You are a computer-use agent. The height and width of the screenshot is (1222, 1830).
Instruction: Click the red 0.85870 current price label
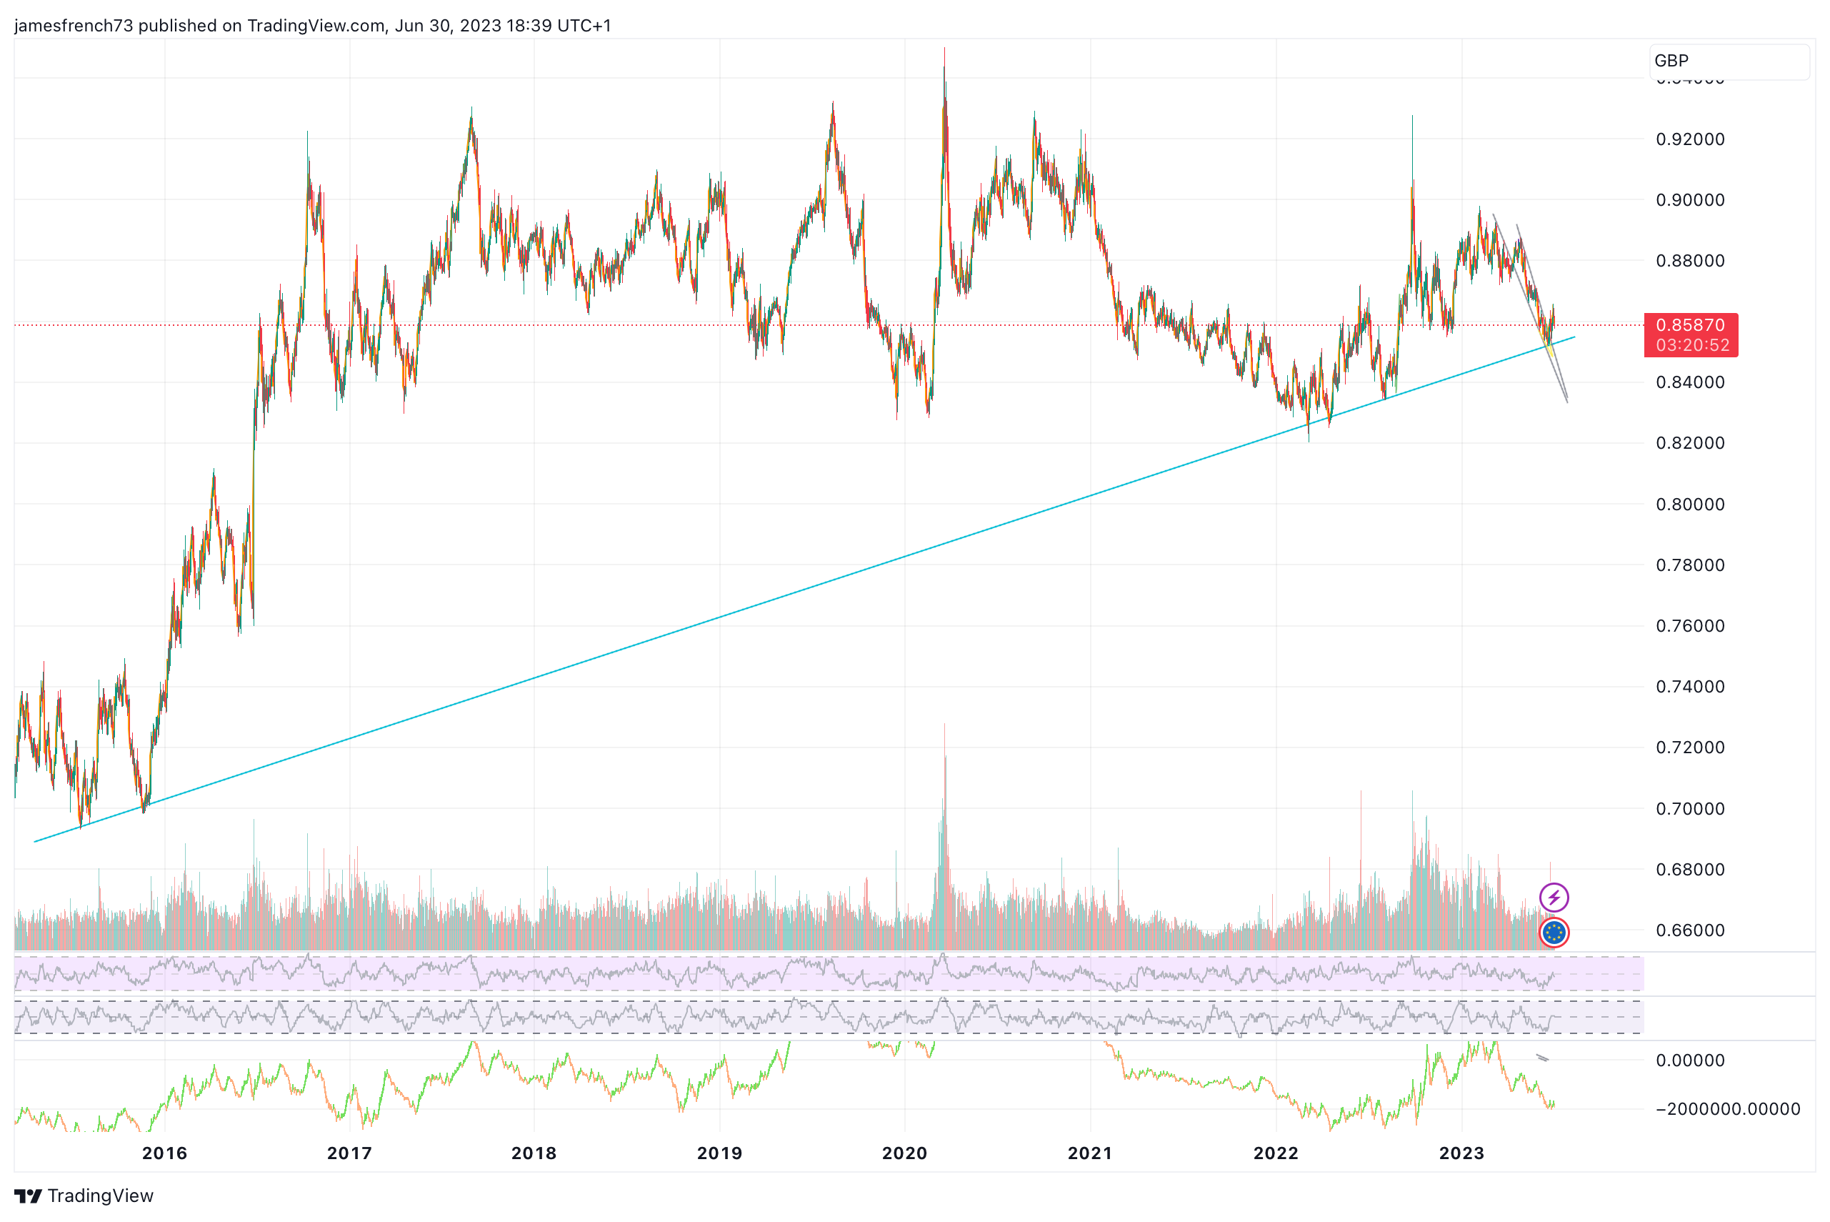point(1689,324)
